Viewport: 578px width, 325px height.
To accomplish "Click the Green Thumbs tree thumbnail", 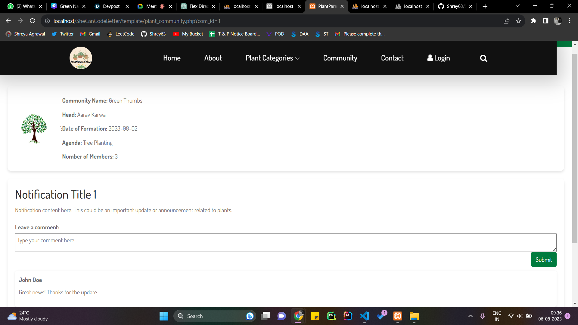I will [34, 128].
